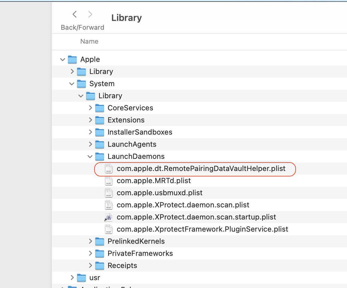Select the InstallerSandboxes folder icon
347x288 pixels.
pyautogui.click(x=100, y=132)
